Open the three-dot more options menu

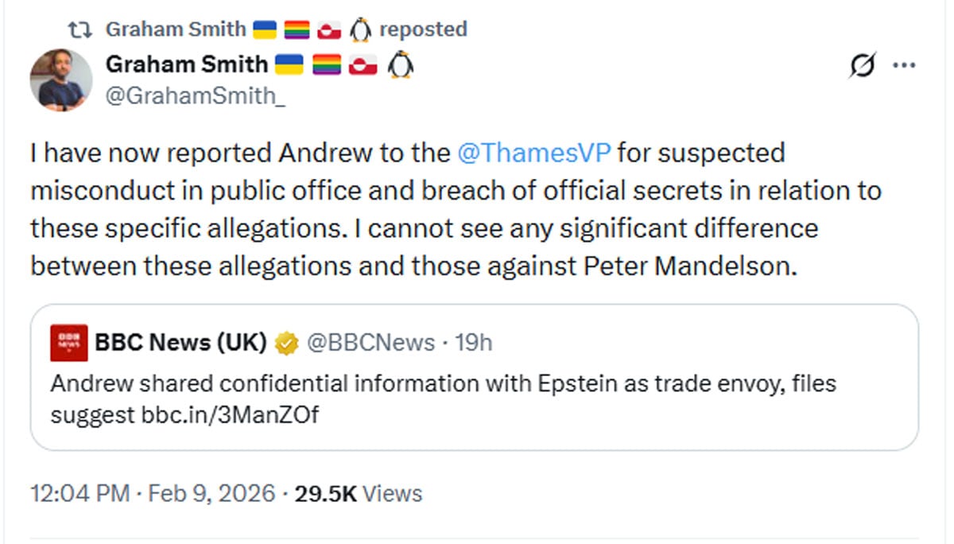(x=905, y=67)
